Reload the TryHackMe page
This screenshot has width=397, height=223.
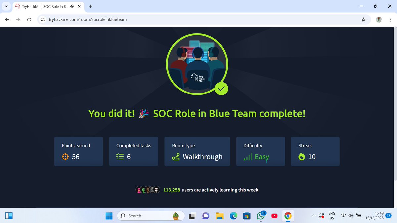coord(29,19)
